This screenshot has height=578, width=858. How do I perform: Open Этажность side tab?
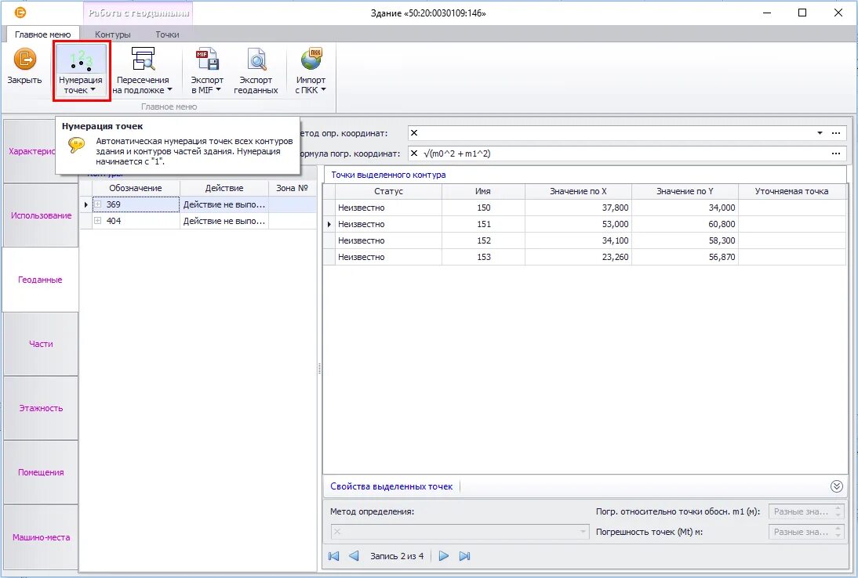pyautogui.click(x=41, y=408)
